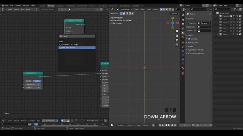Toggle selectability arrow for Plane row
Viewport: 243px width, 136px height.
(x=234, y=34)
